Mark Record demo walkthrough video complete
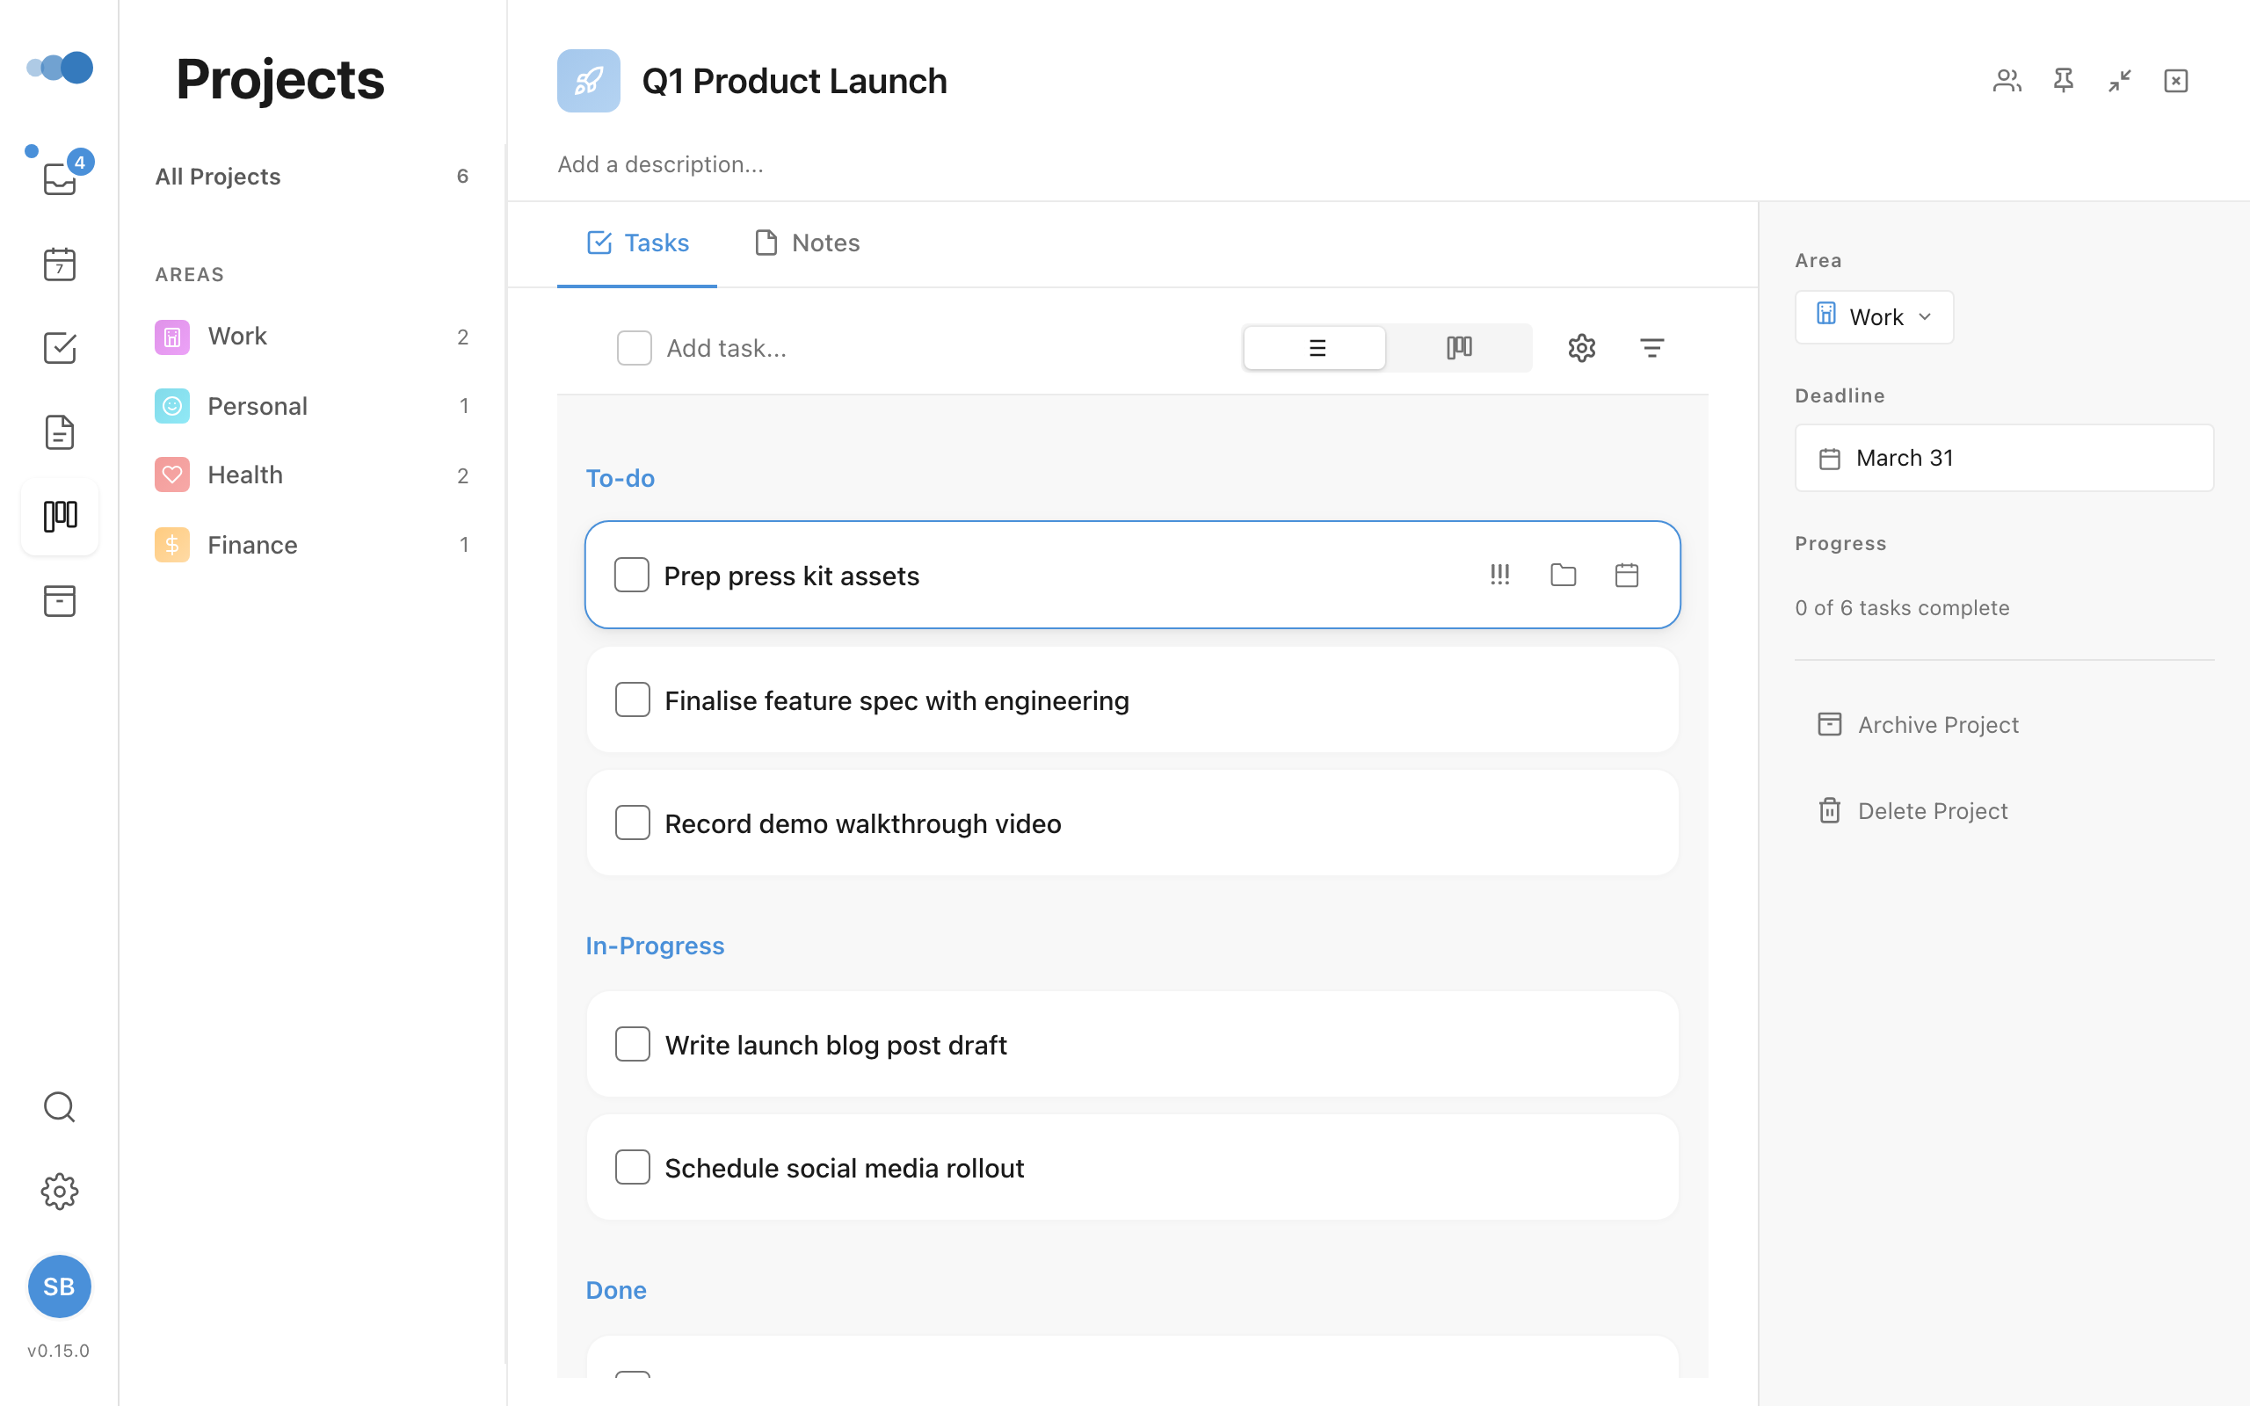Viewport: 2250px width, 1406px height. [632, 823]
